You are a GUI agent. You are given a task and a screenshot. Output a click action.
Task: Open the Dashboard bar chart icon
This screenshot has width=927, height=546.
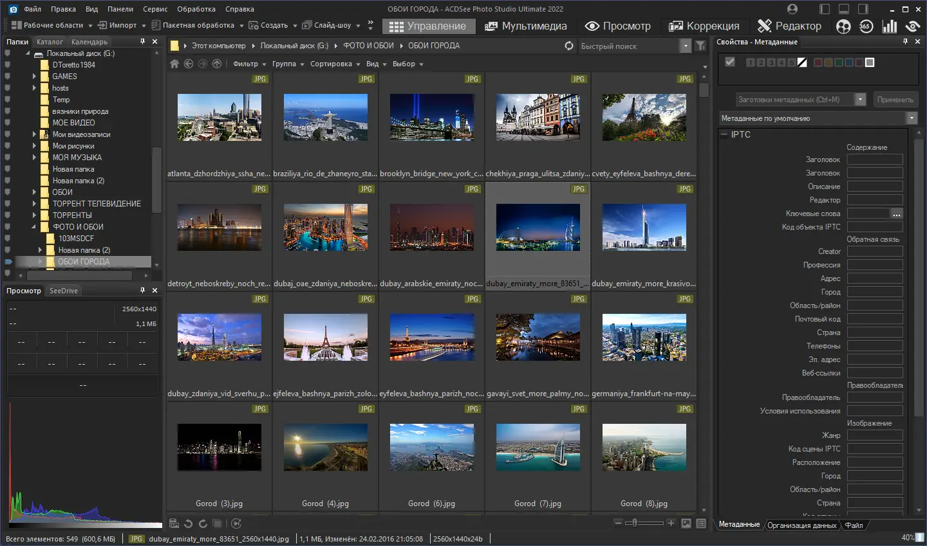(890, 26)
